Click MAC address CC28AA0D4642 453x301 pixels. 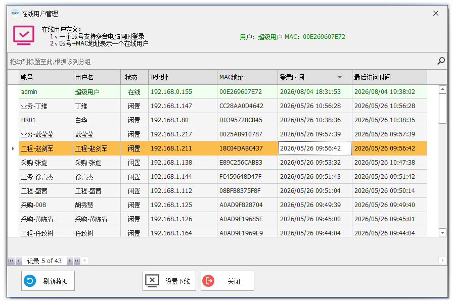point(247,106)
